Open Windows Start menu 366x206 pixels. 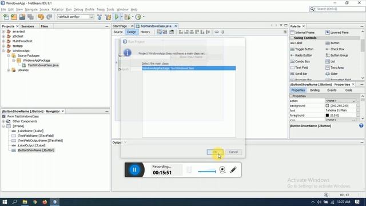(x=5, y=202)
